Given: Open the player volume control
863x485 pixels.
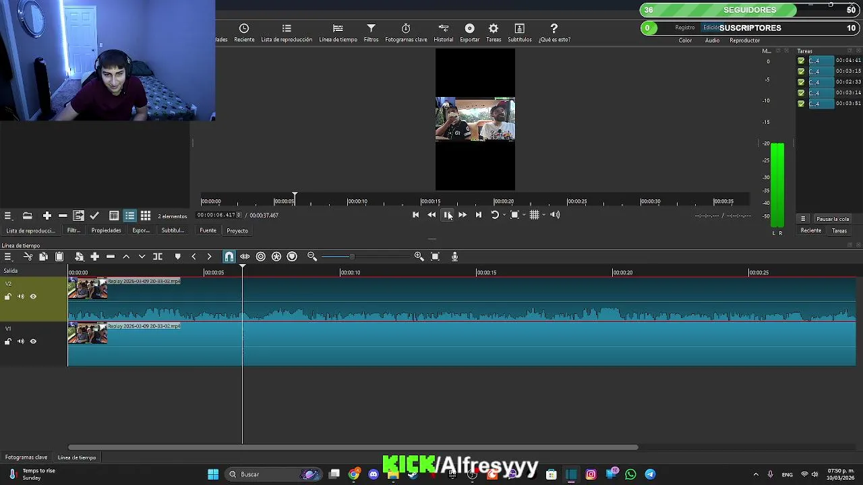Looking at the screenshot, I should coord(555,215).
